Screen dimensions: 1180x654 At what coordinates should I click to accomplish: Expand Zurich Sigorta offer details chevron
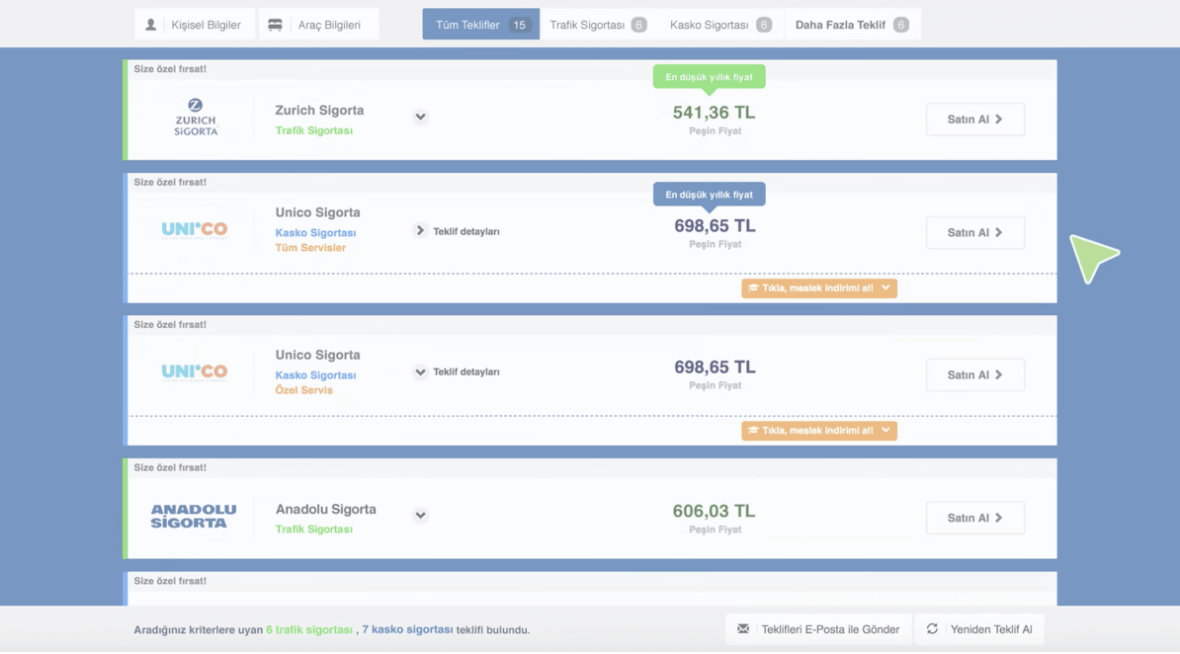pyautogui.click(x=420, y=117)
